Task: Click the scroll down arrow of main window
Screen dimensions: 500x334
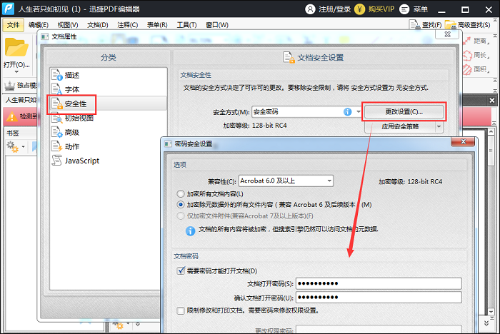Action: coord(491,311)
